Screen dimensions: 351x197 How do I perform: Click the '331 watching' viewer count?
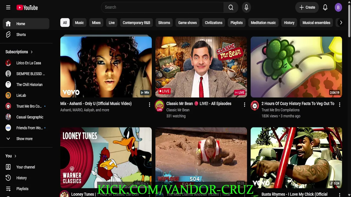176,116
